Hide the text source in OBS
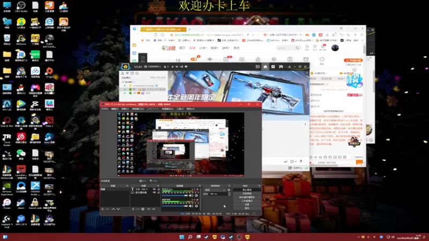 tap(154, 190)
